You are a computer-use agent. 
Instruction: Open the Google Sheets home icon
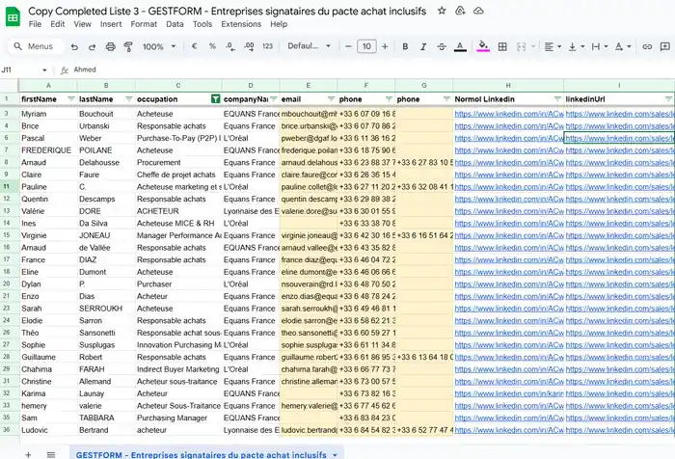pos(13,17)
